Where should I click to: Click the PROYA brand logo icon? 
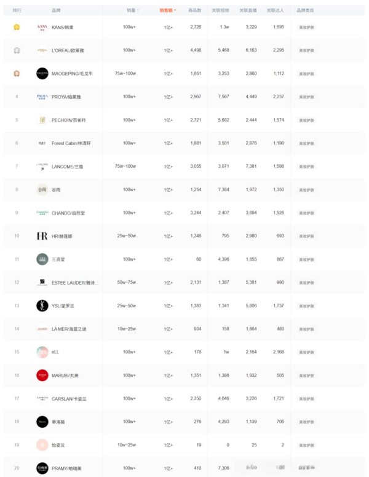pos(42,97)
